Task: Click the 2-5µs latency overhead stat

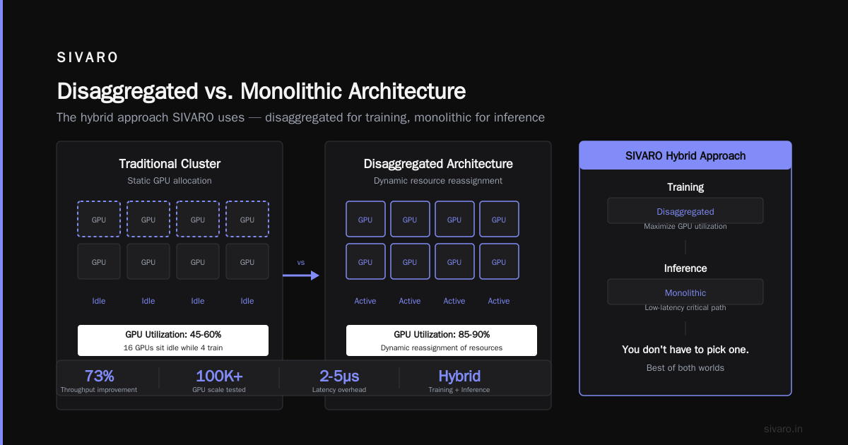Action: tap(339, 381)
